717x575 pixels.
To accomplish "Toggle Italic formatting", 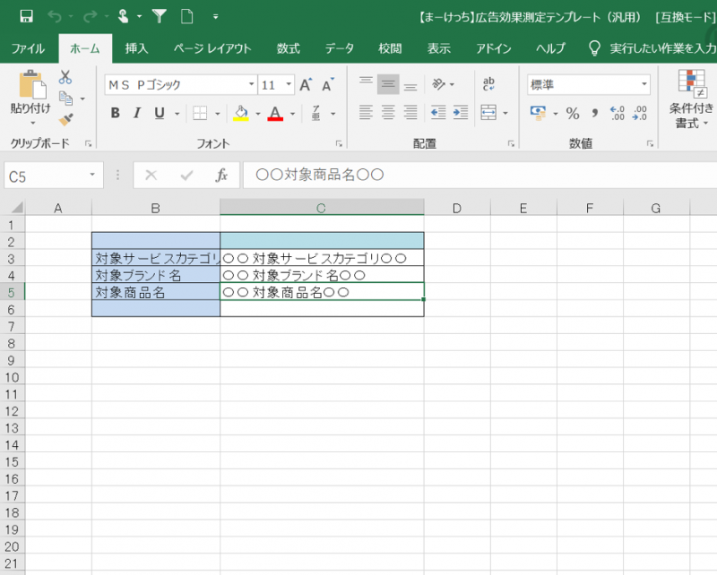I will click(137, 113).
